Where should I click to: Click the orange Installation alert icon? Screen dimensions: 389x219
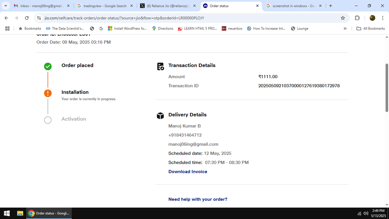point(48,93)
